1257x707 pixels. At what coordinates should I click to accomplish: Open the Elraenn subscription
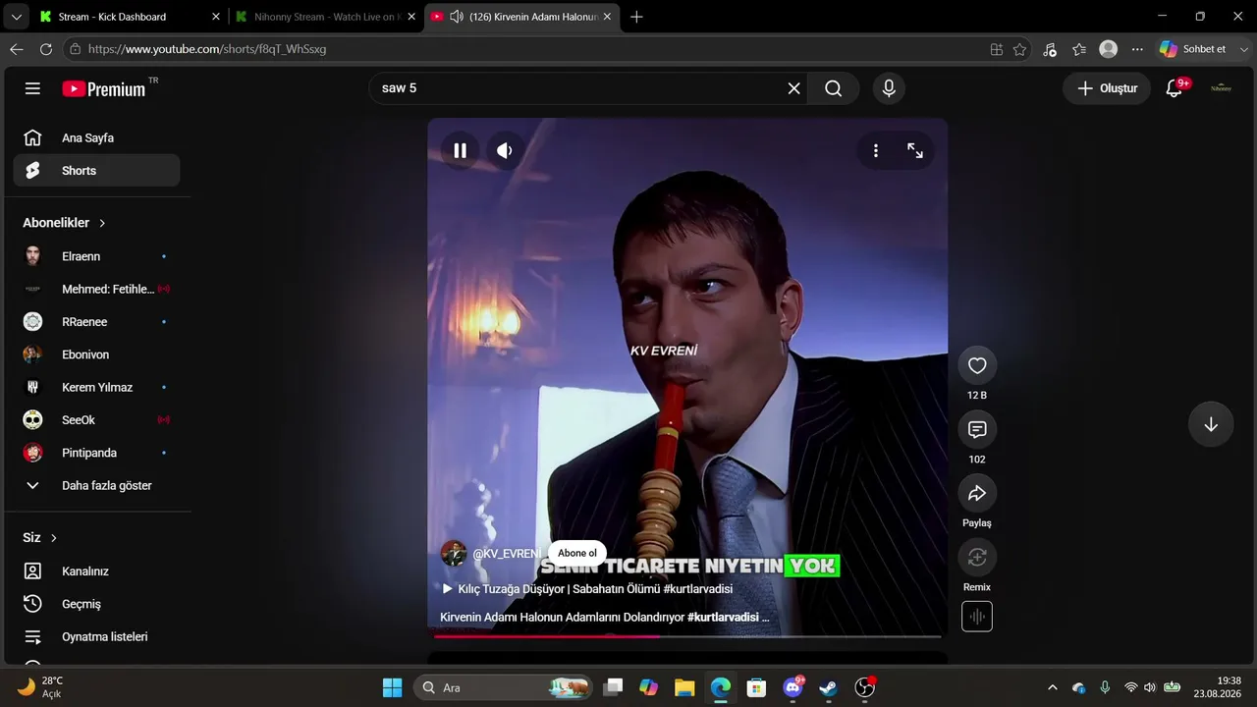click(x=96, y=256)
